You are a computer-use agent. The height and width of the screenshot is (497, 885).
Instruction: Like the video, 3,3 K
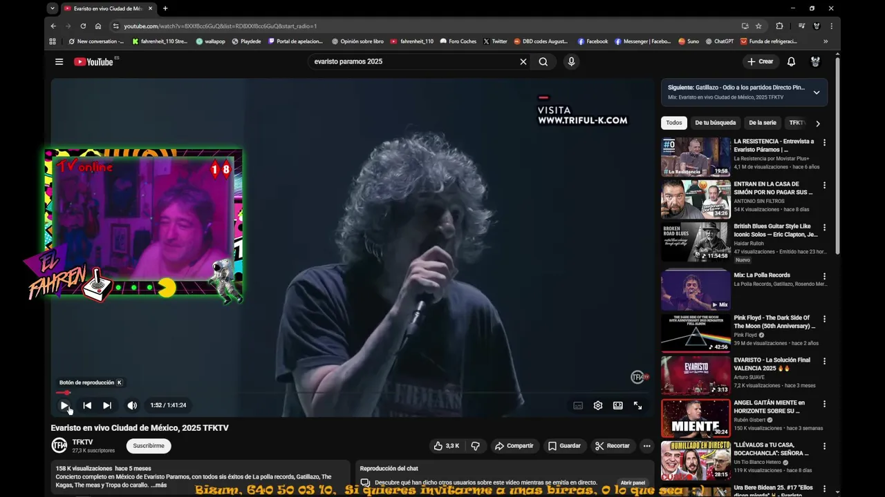tap(447, 446)
